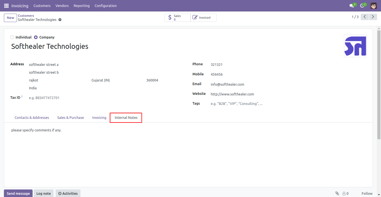Click the Softhealer company logo image

click(355, 46)
